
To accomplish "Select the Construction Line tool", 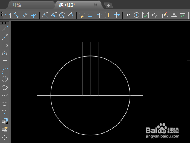I will coord(5,37).
